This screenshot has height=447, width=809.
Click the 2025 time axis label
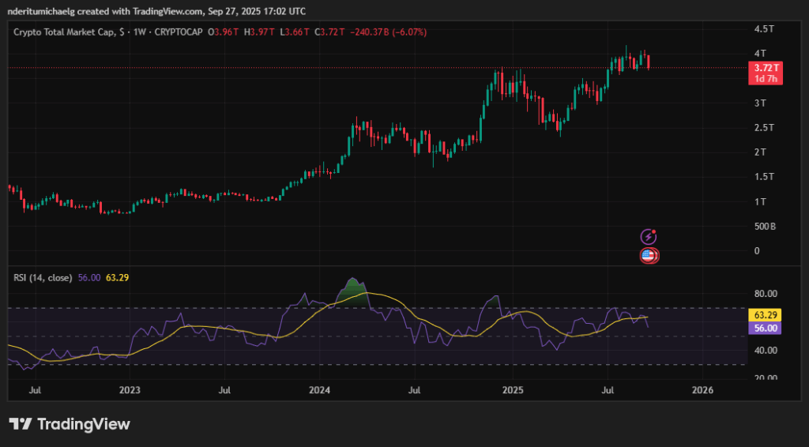click(x=513, y=390)
